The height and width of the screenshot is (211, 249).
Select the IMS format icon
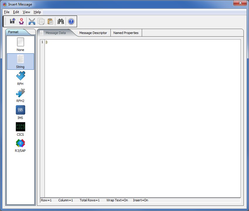point(21,113)
